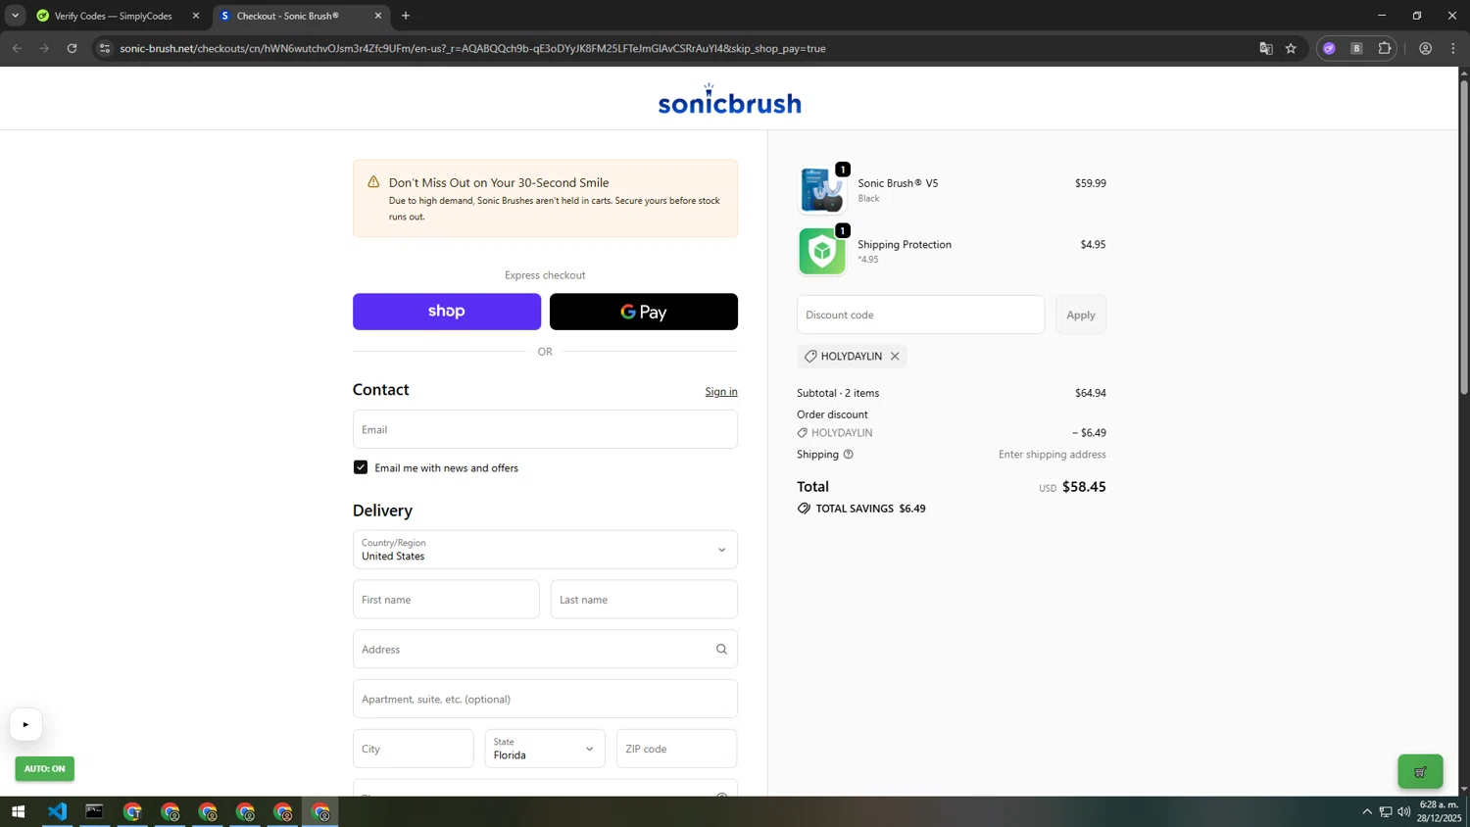The height and width of the screenshot is (827, 1470).
Task: Click the Last name field
Action: click(x=644, y=600)
